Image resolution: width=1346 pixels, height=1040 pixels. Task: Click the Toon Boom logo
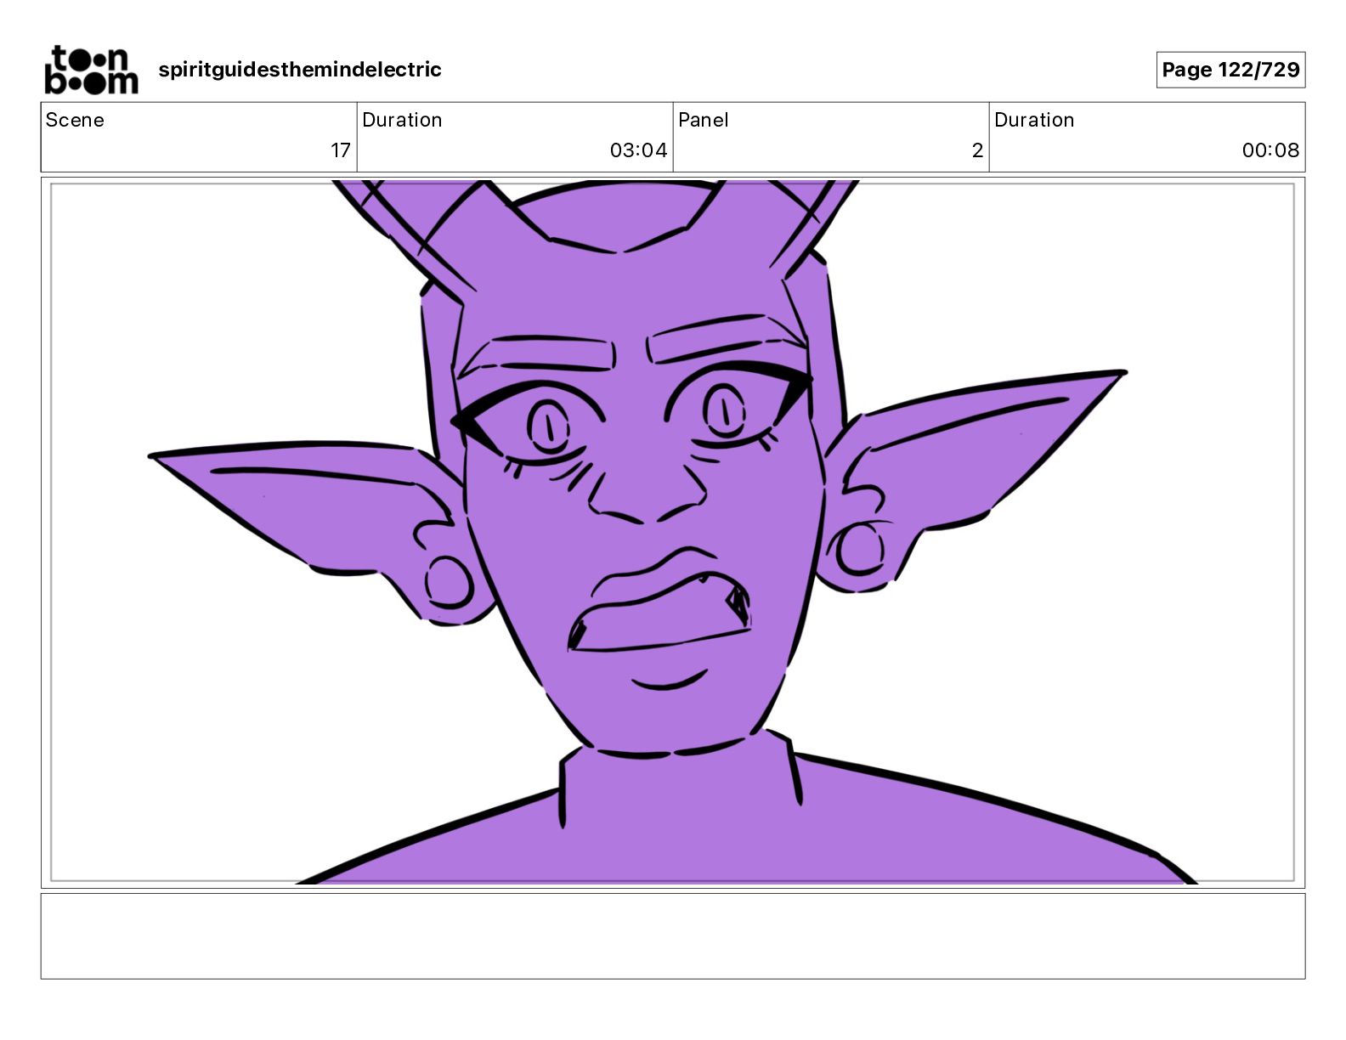(x=91, y=70)
